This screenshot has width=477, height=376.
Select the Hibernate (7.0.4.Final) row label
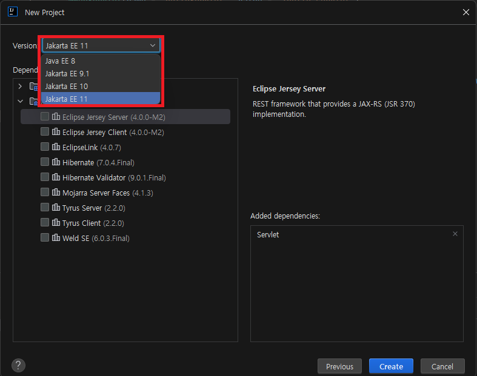98,163
